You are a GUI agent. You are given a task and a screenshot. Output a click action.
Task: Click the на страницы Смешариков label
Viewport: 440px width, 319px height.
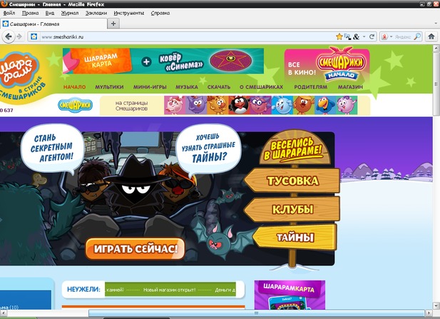pos(132,106)
